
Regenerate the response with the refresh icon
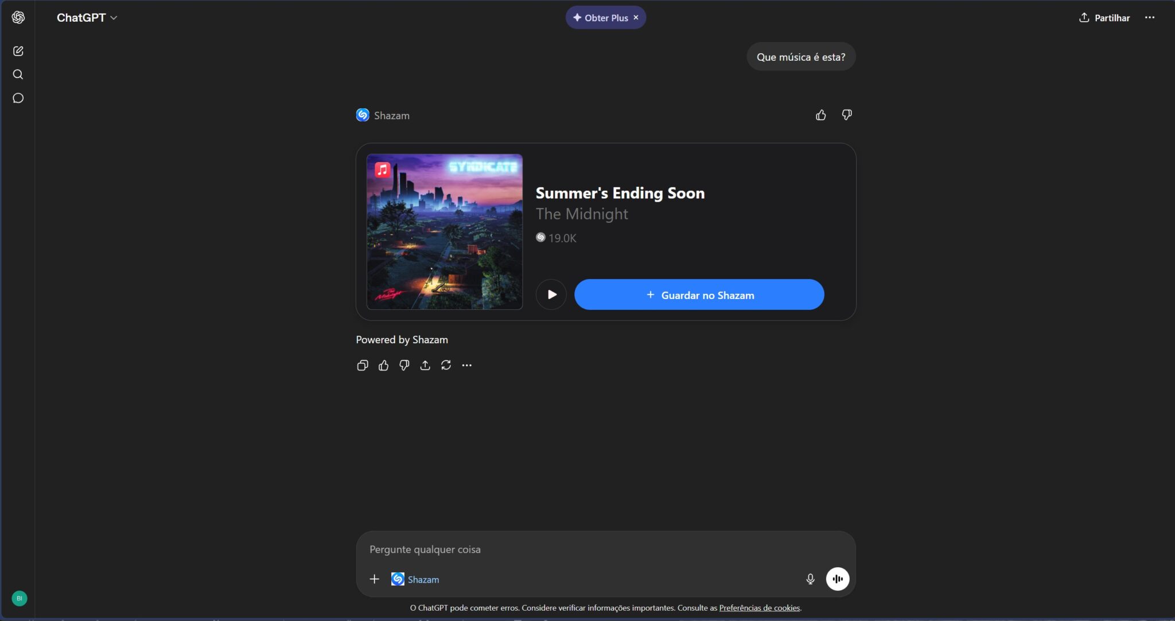(x=446, y=365)
